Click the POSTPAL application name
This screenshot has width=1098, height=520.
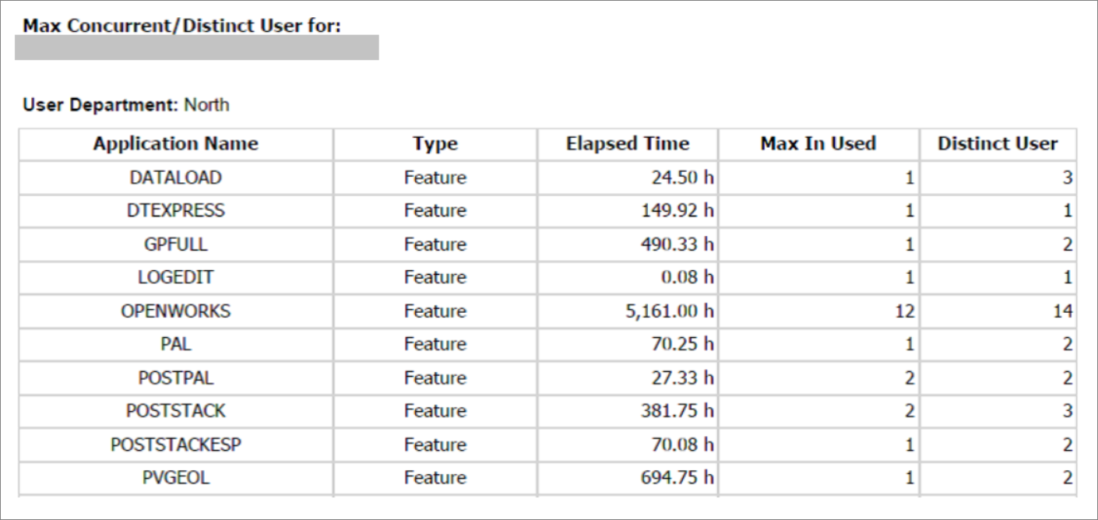175,378
